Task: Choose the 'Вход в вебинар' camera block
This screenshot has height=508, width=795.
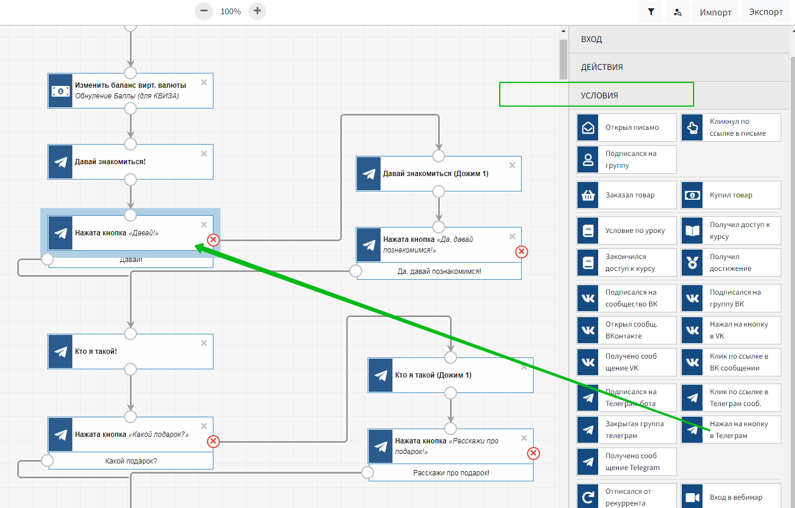Action: coord(730,497)
